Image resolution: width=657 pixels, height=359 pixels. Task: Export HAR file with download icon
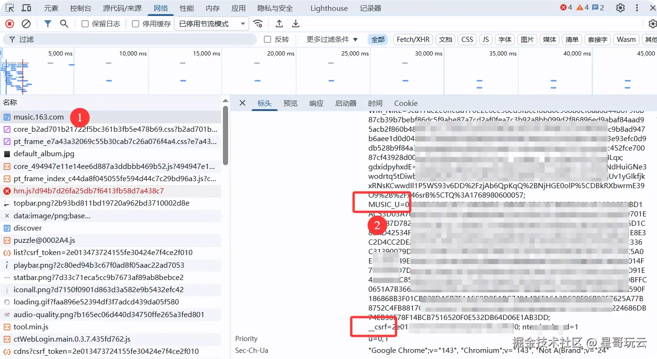coord(296,24)
